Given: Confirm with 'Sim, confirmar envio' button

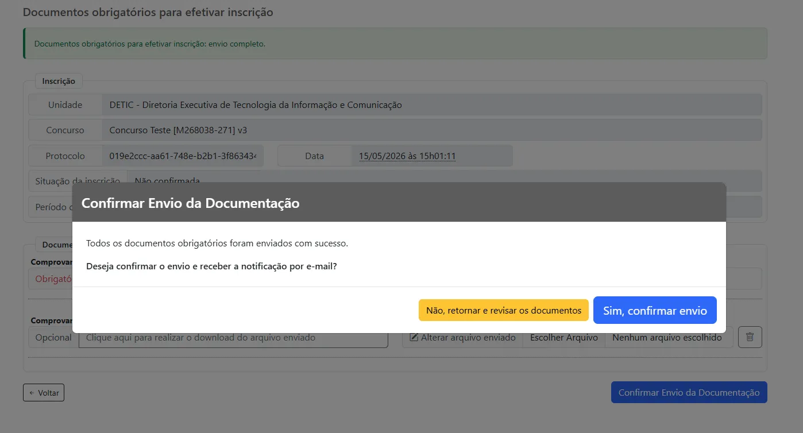Looking at the screenshot, I should click(x=655, y=311).
